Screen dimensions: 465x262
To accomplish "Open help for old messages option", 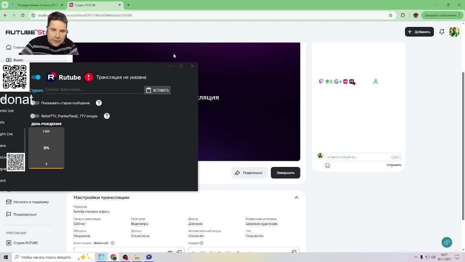I will pos(99,103).
